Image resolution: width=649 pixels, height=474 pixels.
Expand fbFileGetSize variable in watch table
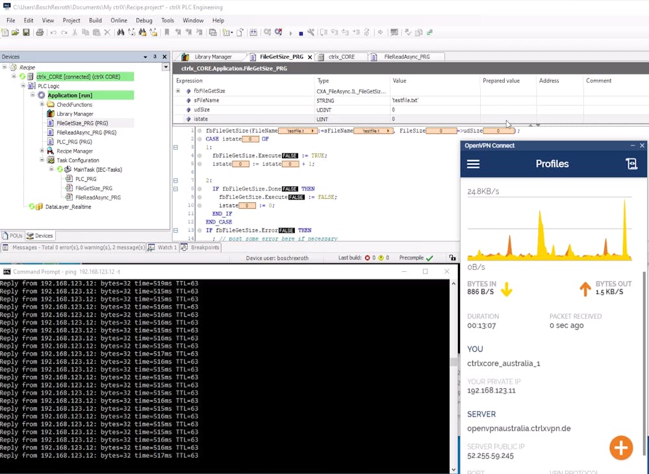pos(178,91)
